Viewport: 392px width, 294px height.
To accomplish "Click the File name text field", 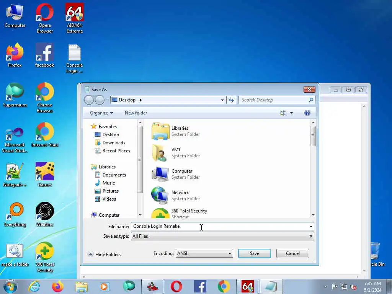I will point(219,227).
